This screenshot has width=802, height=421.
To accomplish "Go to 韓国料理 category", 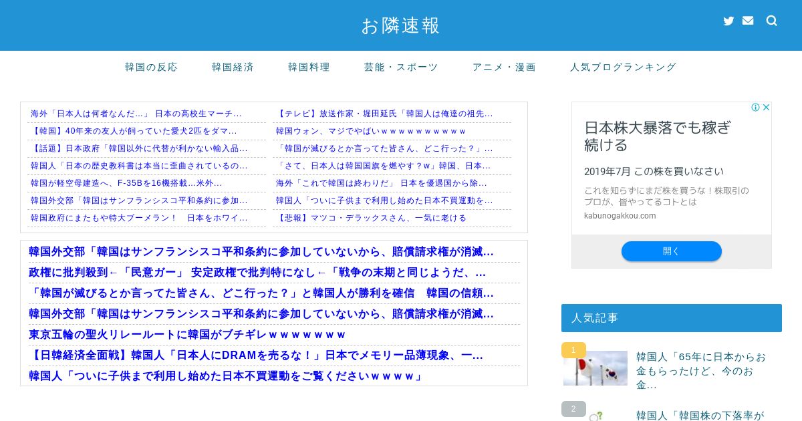I will tap(309, 67).
